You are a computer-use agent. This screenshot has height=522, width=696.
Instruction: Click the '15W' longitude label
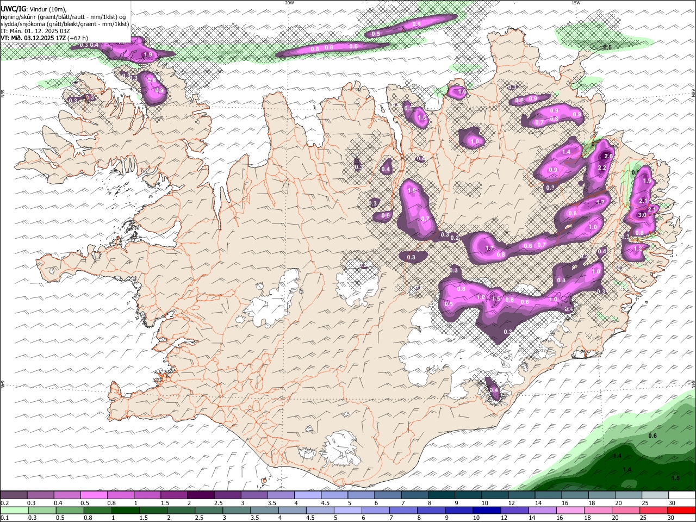[576, 2]
